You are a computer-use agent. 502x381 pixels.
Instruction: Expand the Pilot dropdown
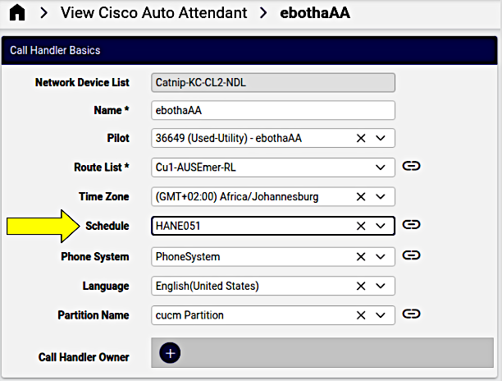pos(381,139)
